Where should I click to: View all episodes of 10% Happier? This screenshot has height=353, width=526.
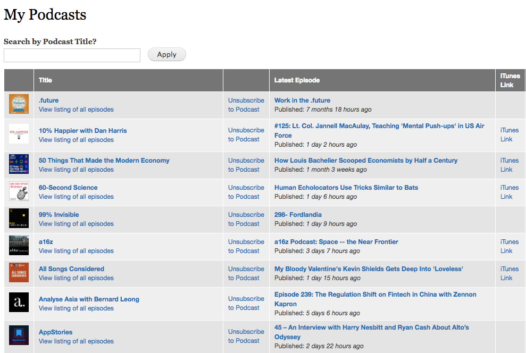76,140
